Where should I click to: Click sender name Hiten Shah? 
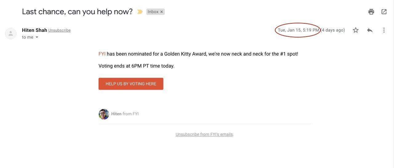point(34,30)
